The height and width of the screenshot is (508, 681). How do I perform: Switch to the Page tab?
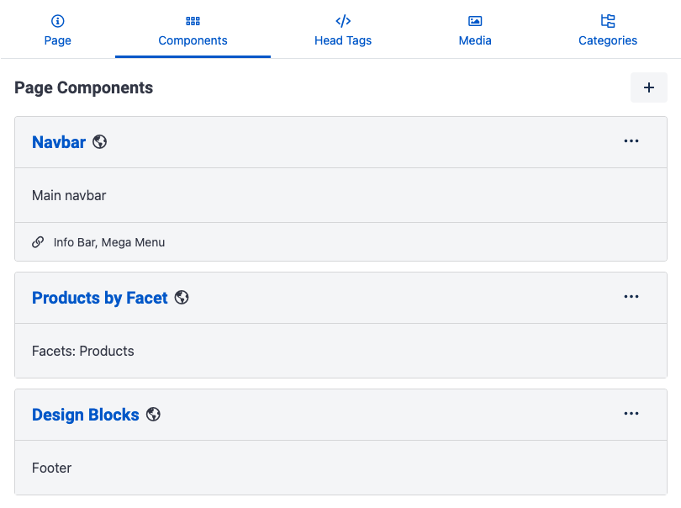58,29
